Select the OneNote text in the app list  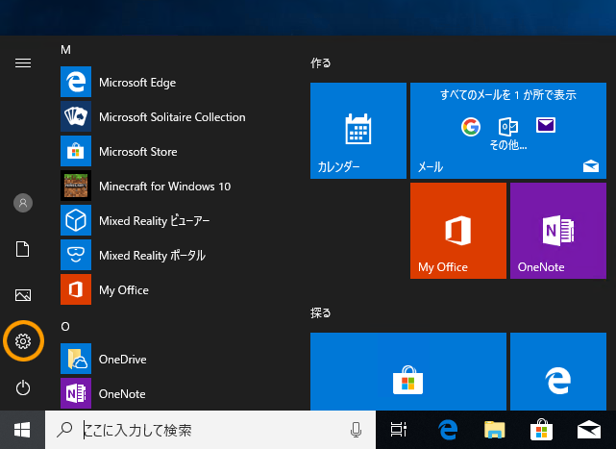click(x=122, y=394)
